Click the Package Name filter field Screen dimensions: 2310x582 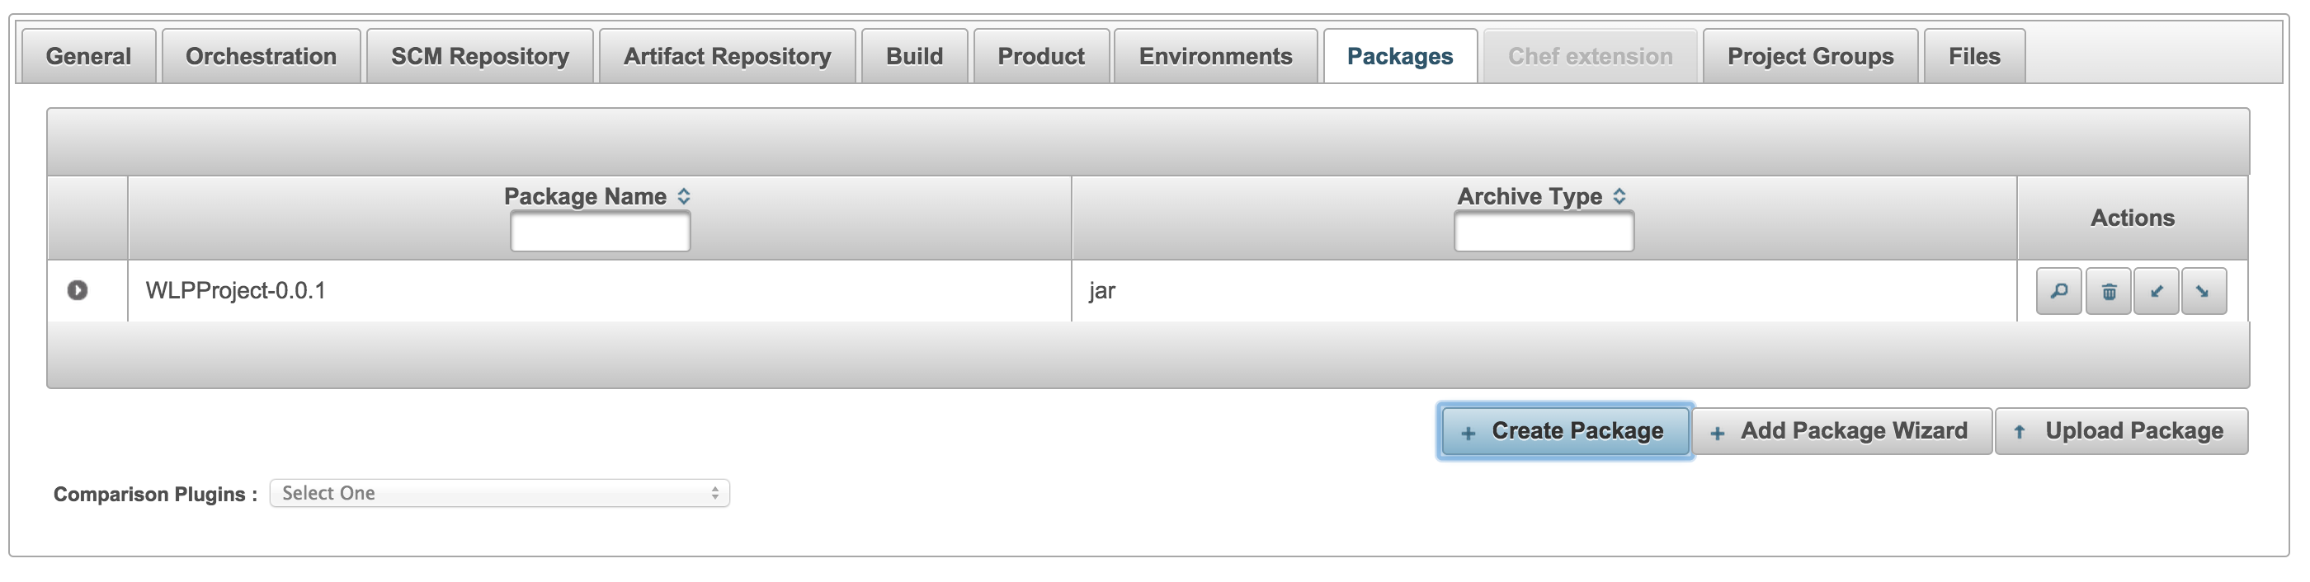600,232
